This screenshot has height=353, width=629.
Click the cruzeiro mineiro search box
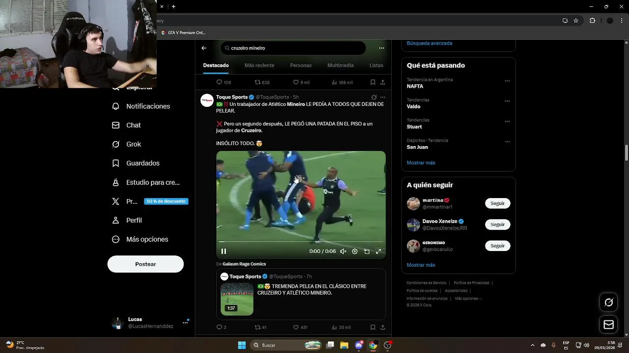click(293, 48)
